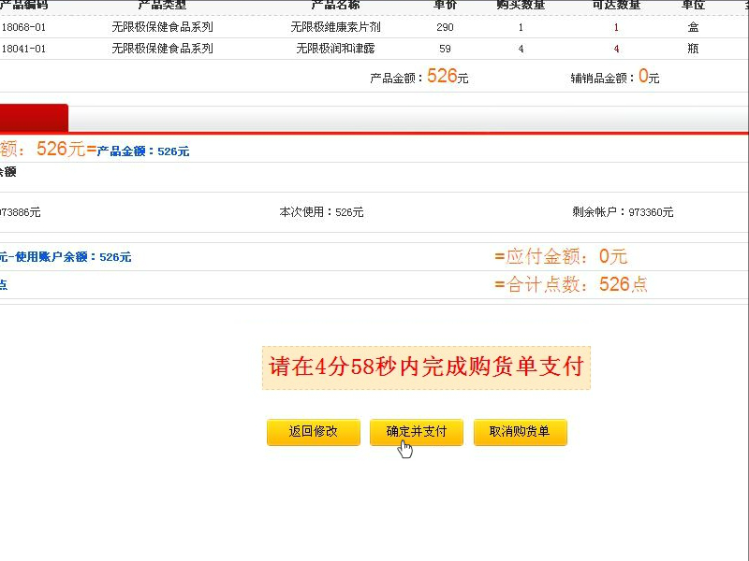The width and height of the screenshot is (749, 561).
Task: Click unit price 59 cell
Action: tap(445, 49)
